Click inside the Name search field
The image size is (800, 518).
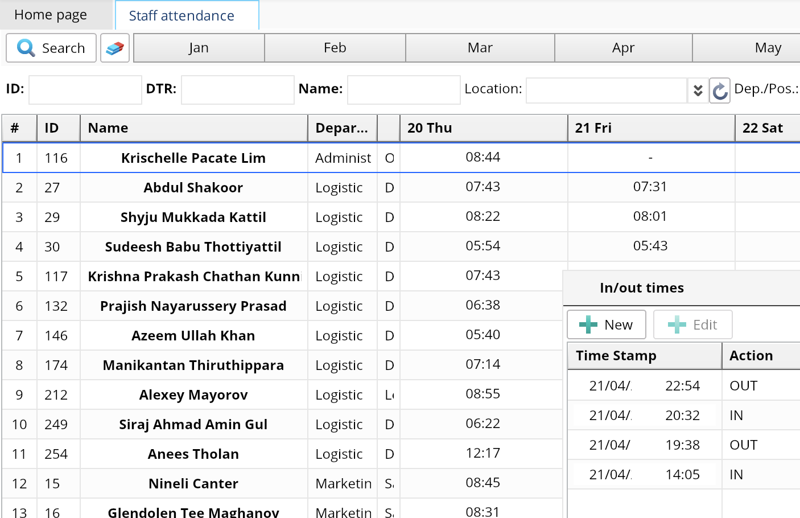(x=403, y=90)
